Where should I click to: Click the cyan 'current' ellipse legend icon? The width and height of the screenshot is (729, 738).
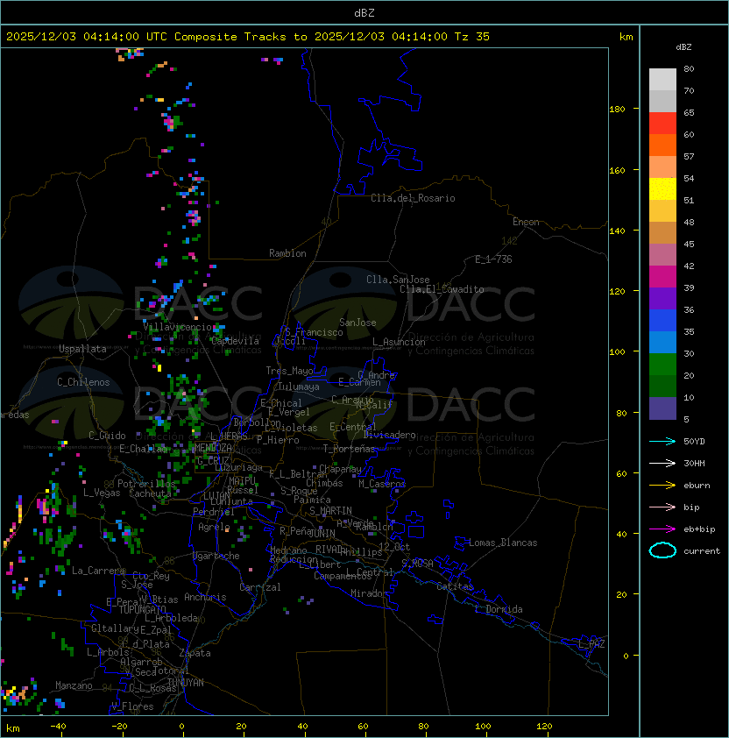pos(662,550)
